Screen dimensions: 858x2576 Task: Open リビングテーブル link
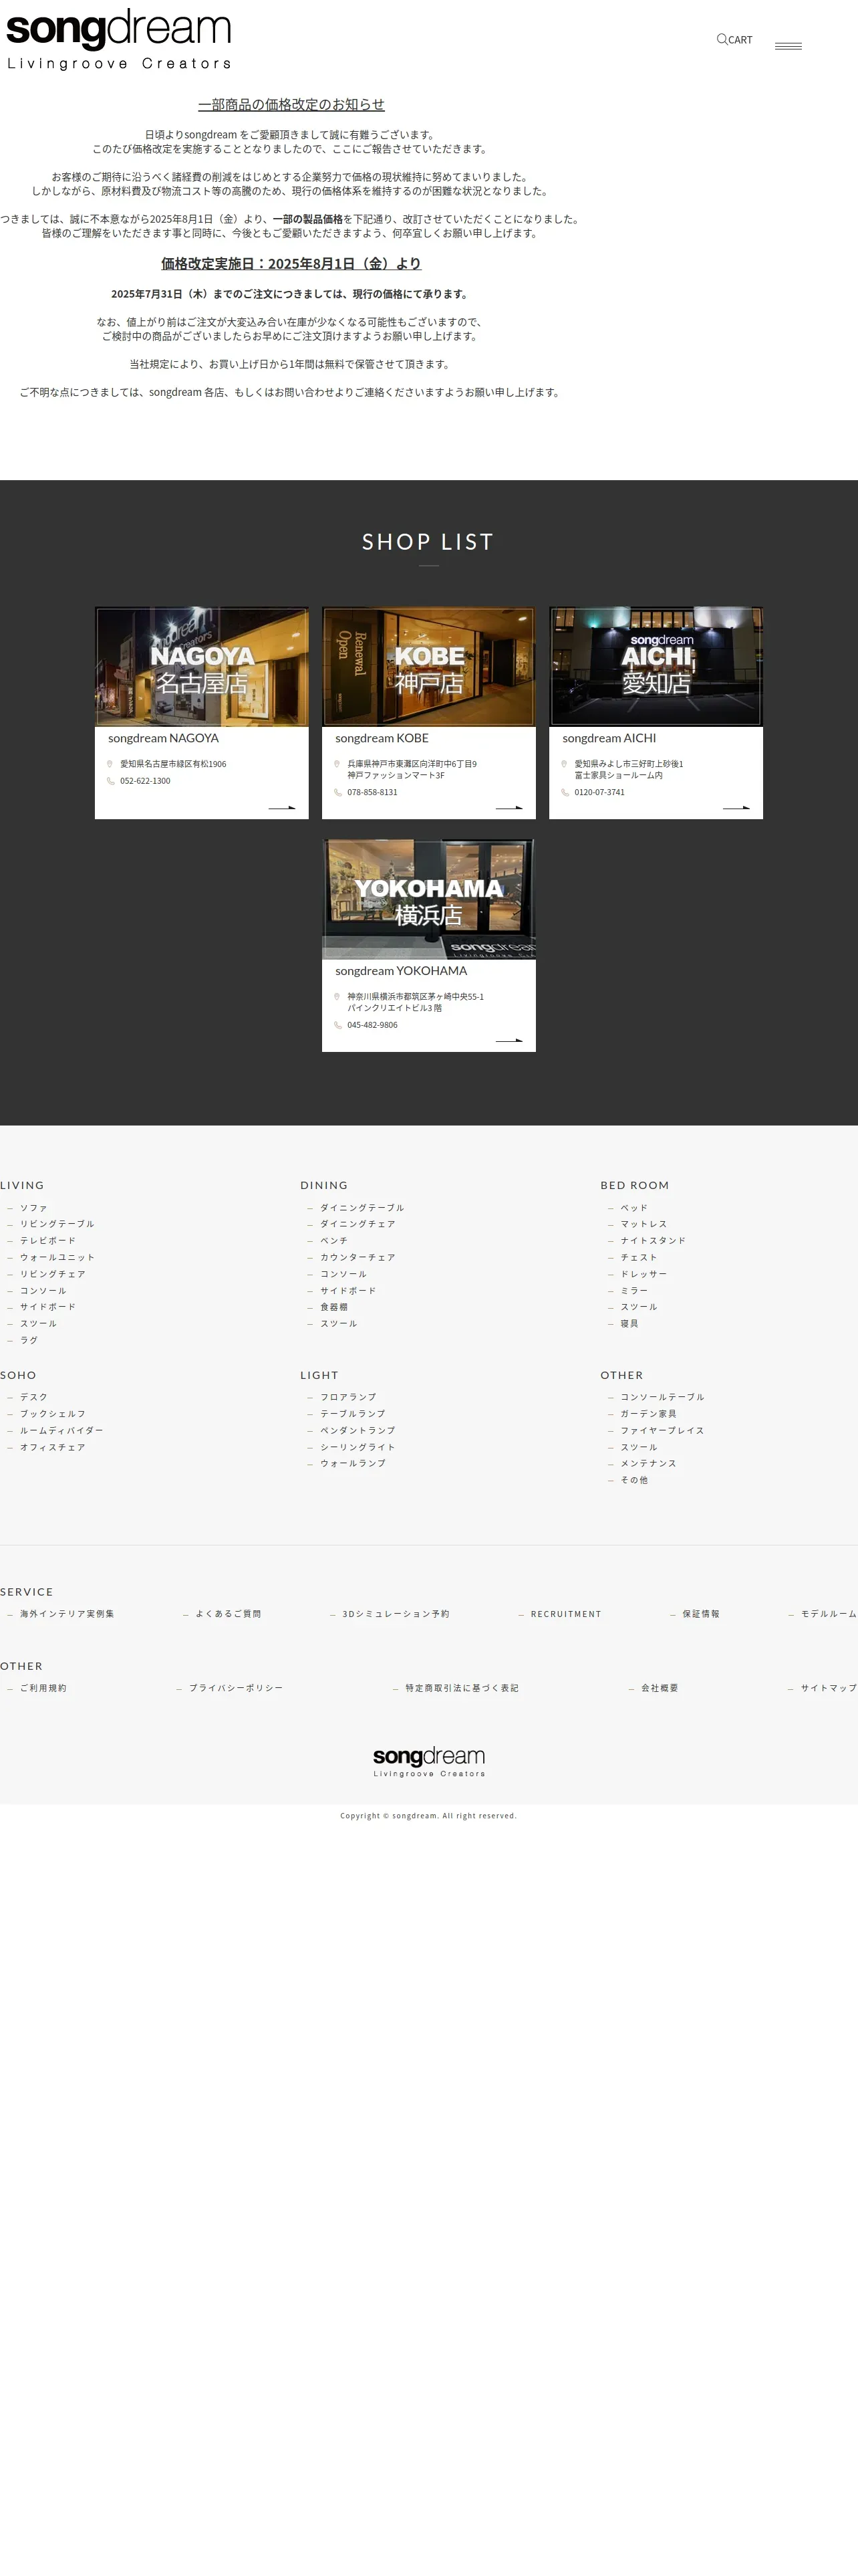tap(57, 1224)
